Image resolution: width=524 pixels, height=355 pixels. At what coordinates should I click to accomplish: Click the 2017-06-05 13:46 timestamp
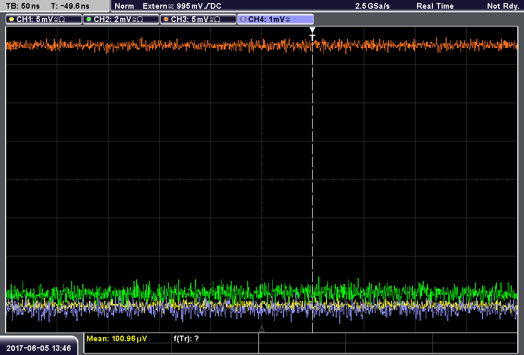tap(39, 348)
